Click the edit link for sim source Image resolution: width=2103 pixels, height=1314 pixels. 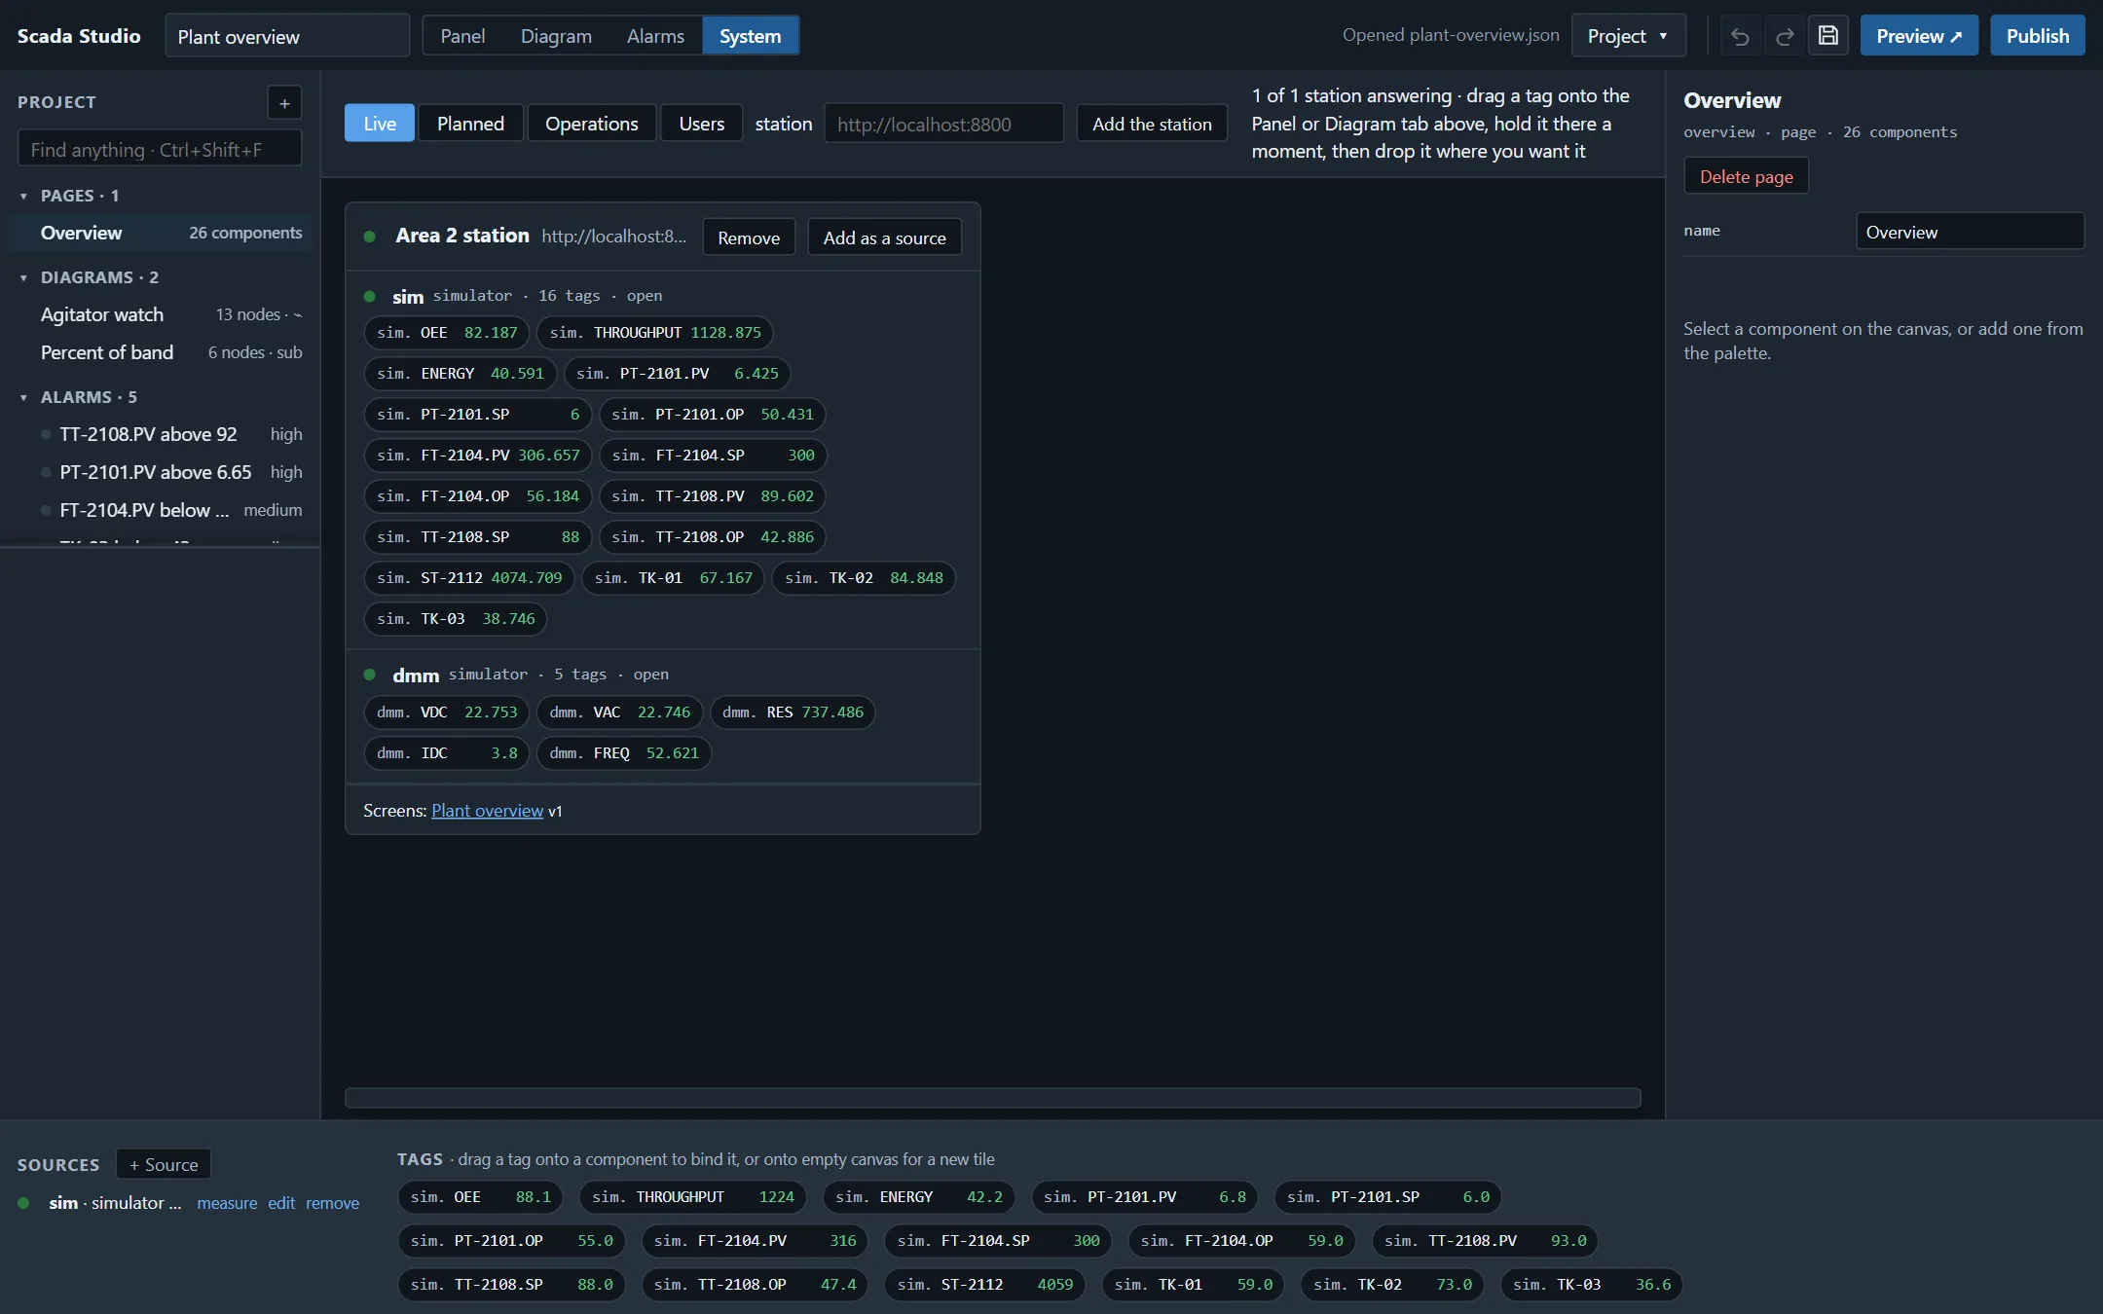(281, 1203)
